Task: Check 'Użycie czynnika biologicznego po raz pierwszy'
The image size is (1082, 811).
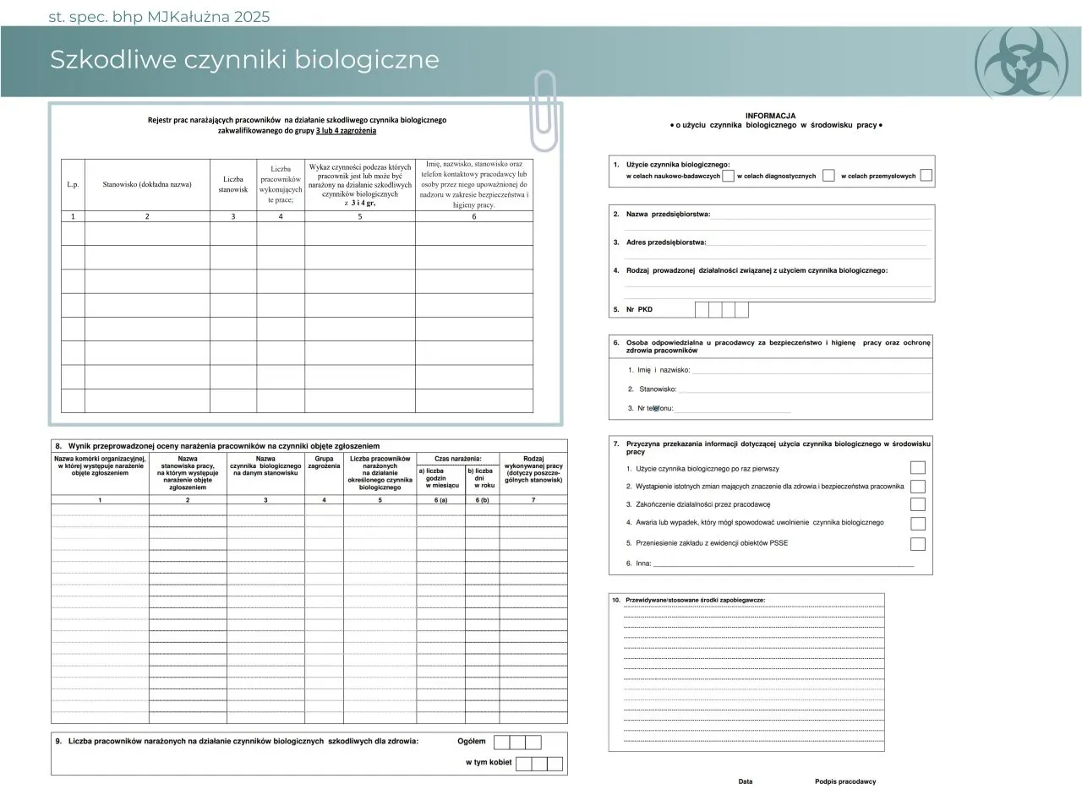Action: point(917,468)
